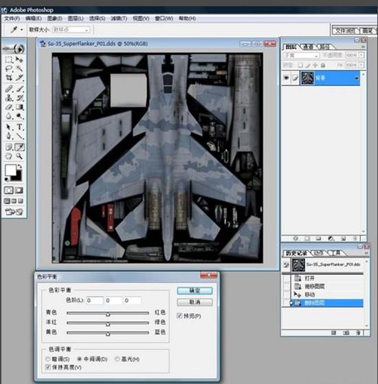Select the Zoom magnifier tool

19,156
